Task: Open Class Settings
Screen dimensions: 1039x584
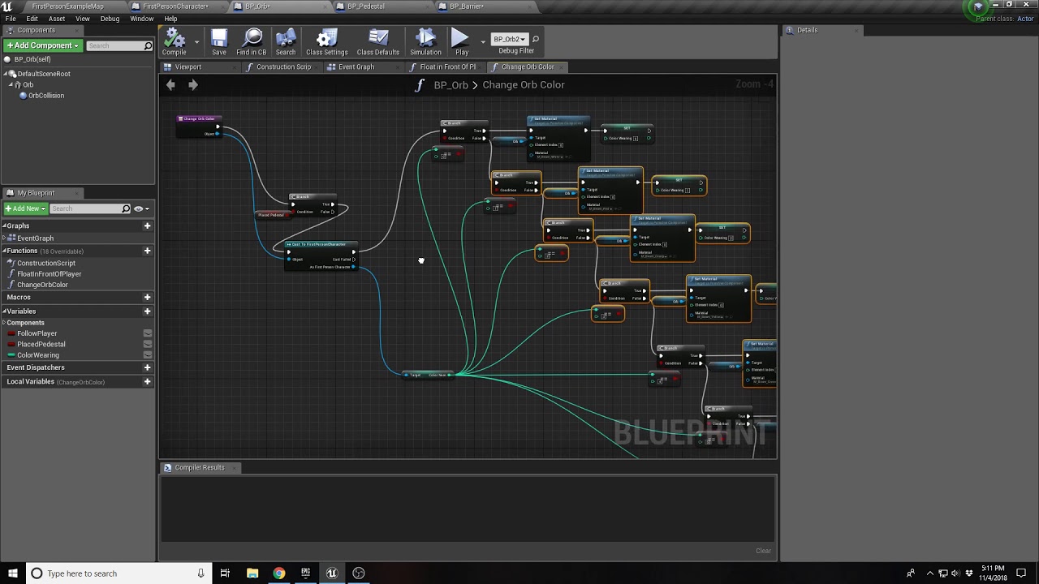Action: [326, 43]
